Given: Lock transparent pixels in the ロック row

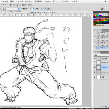Looking at the screenshot, I should point(100,58).
